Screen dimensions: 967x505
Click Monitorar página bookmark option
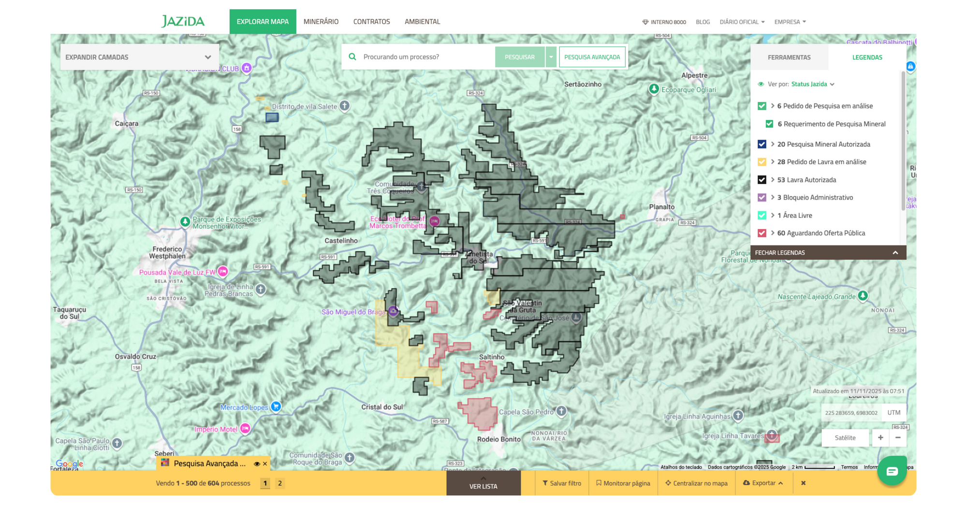point(623,483)
